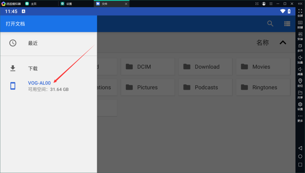Open 定位 location tool
The height and width of the screenshot is (173, 305).
[300, 83]
